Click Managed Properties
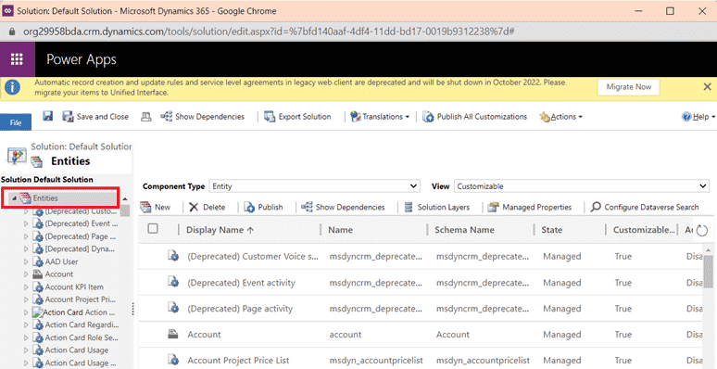The width and height of the screenshot is (717, 369). (x=530, y=208)
